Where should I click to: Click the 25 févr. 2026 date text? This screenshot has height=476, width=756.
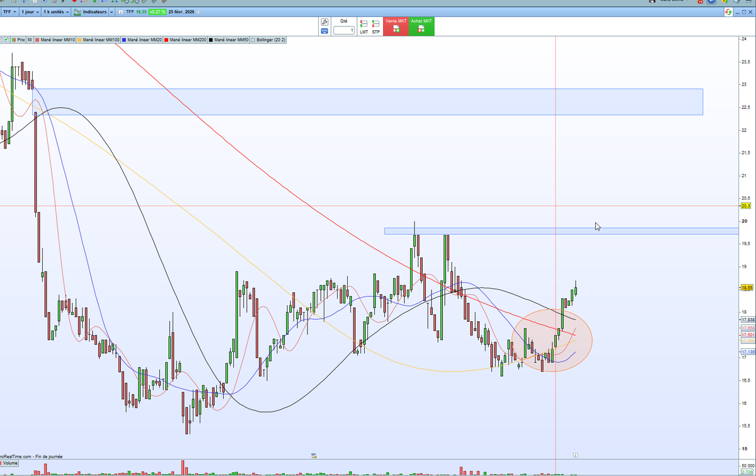pyautogui.click(x=183, y=12)
